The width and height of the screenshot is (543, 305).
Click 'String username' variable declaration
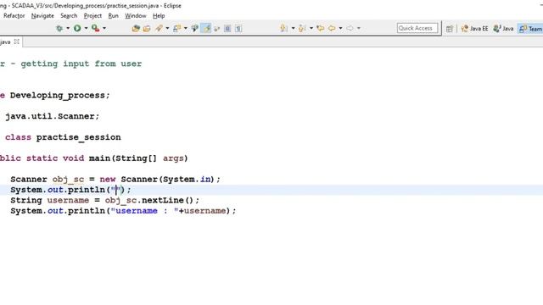point(50,201)
